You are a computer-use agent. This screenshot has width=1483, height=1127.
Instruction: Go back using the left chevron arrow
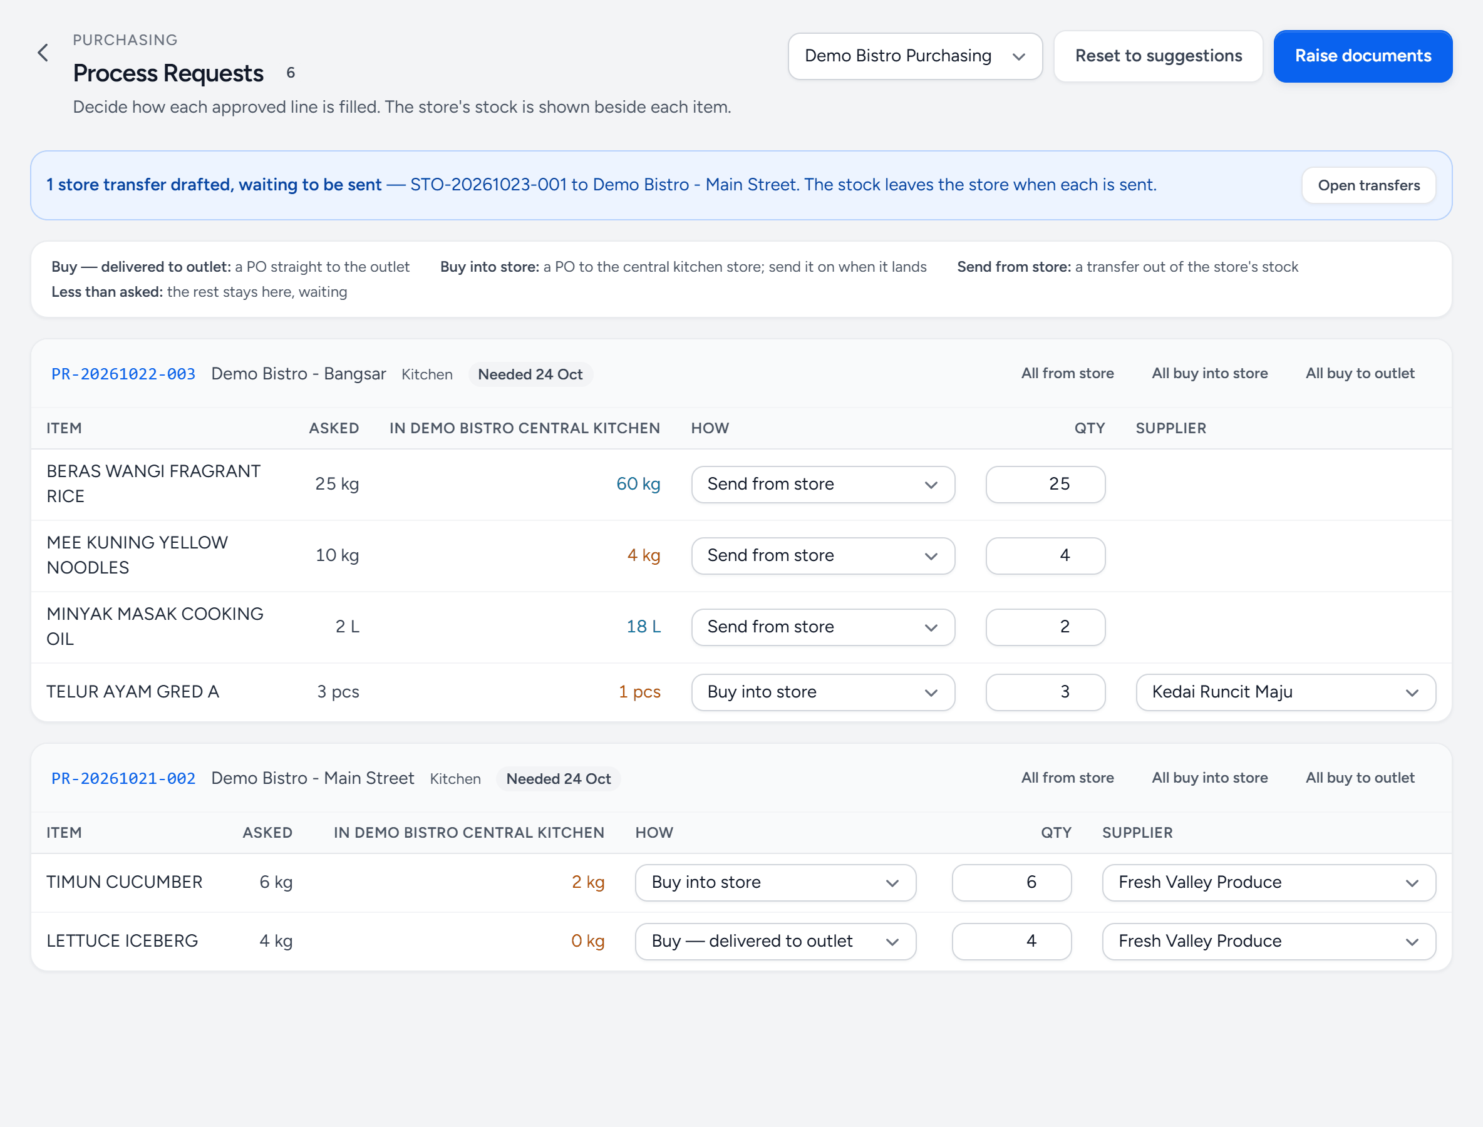(43, 53)
